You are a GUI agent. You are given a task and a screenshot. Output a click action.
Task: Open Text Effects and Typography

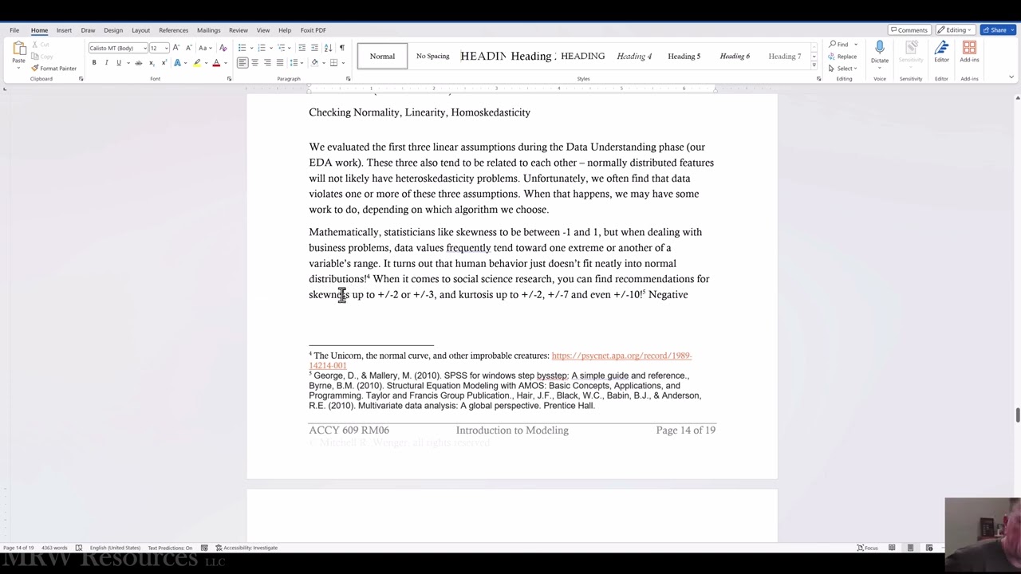178,63
